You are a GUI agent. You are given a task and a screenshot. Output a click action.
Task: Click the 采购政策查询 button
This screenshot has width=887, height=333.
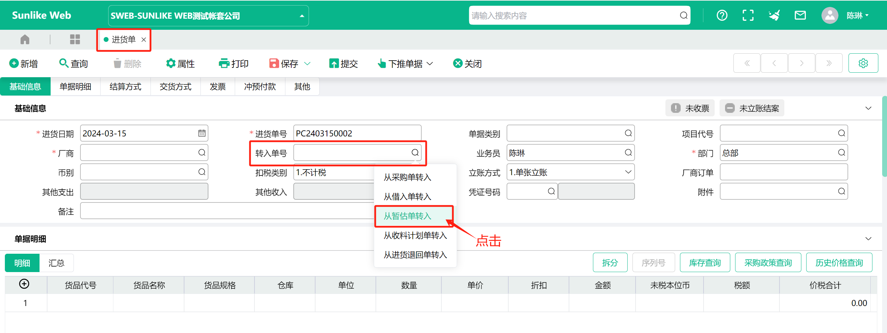click(x=768, y=263)
